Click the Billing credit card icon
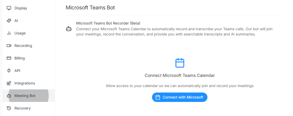This screenshot has width=293, height=116. click(x=9, y=58)
